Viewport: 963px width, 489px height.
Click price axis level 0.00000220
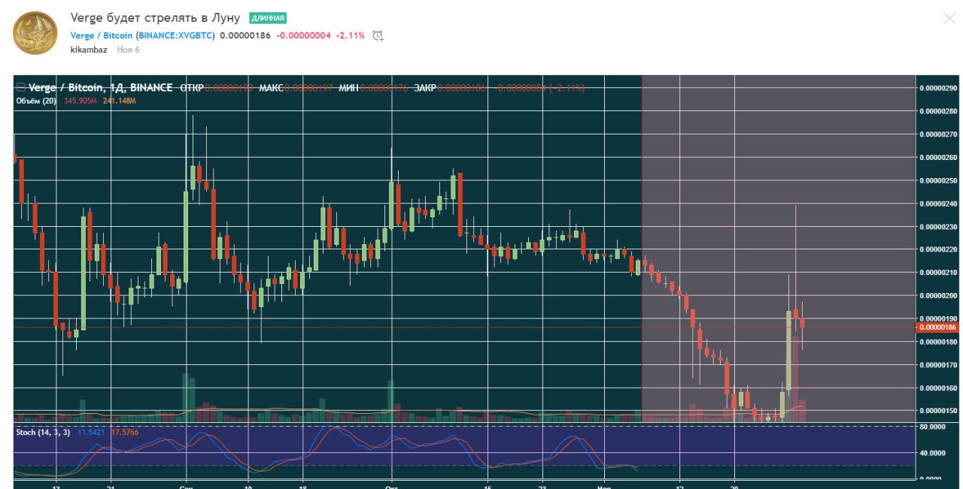click(x=938, y=249)
